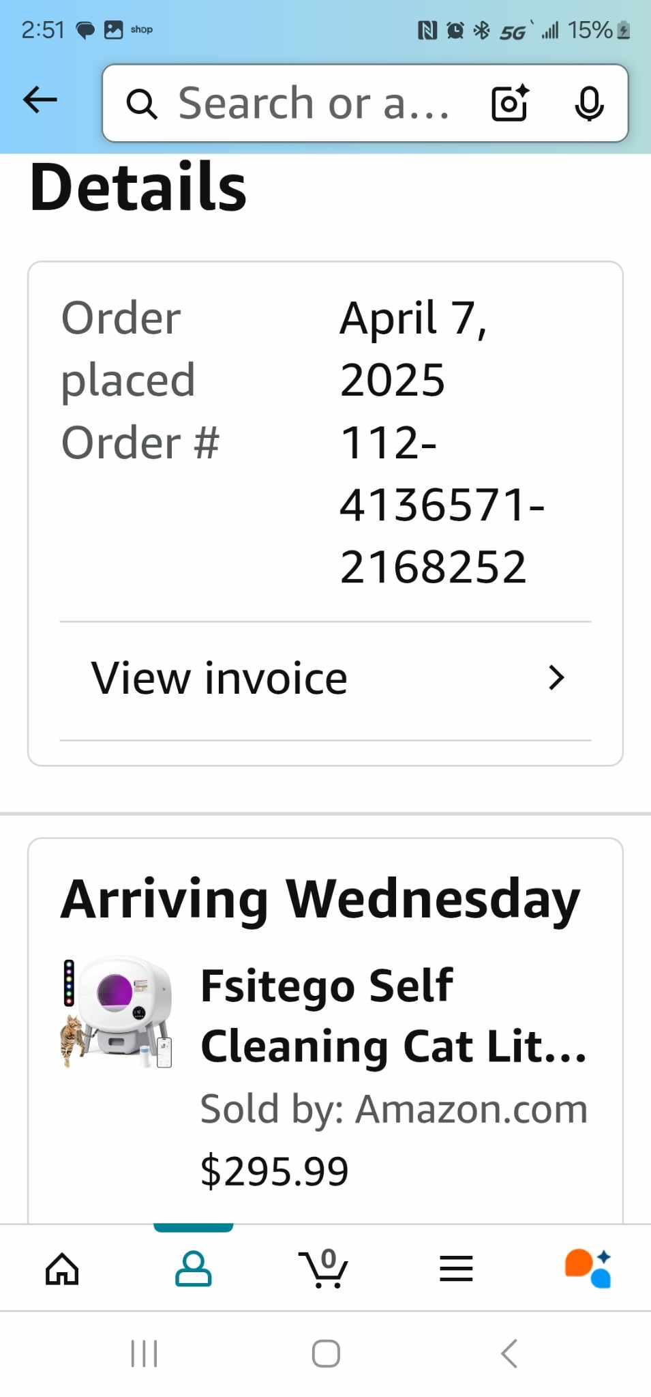651x1397 pixels.
Task: Open the shopping cart icon
Action: tap(324, 1269)
